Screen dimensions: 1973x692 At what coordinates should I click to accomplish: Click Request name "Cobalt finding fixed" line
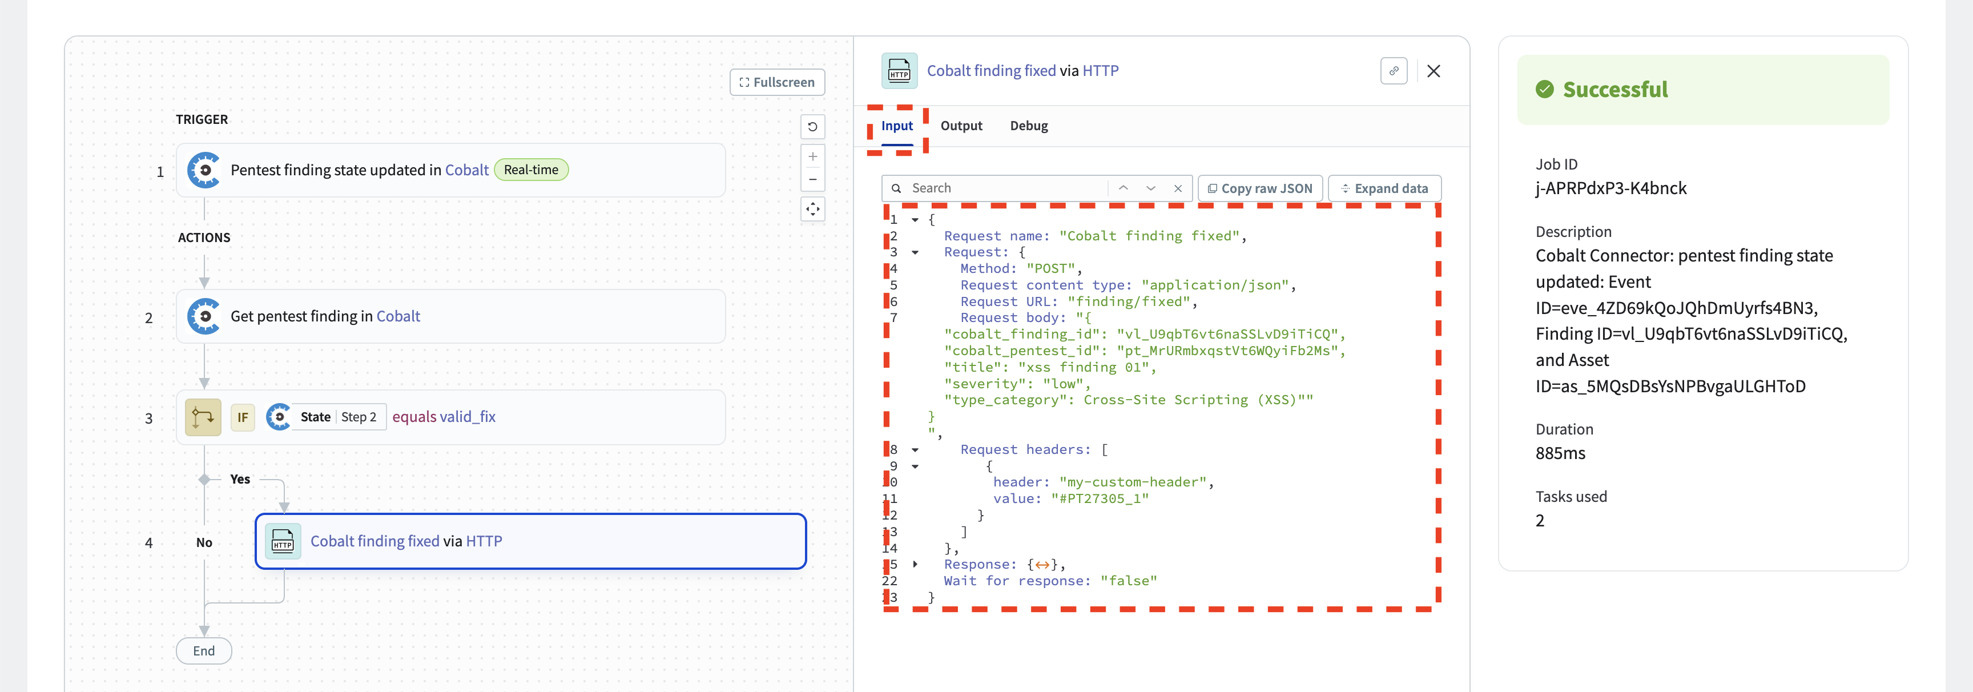point(1096,236)
